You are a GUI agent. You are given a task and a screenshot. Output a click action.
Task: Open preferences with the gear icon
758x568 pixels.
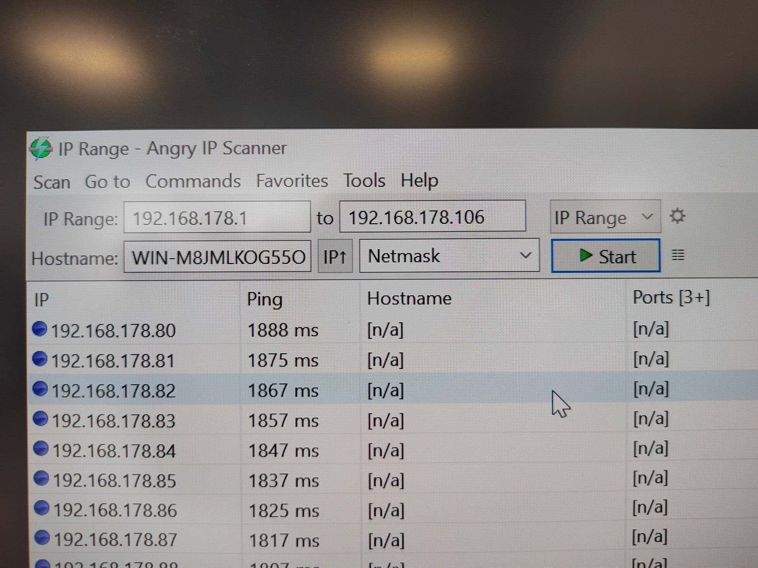(678, 216)
